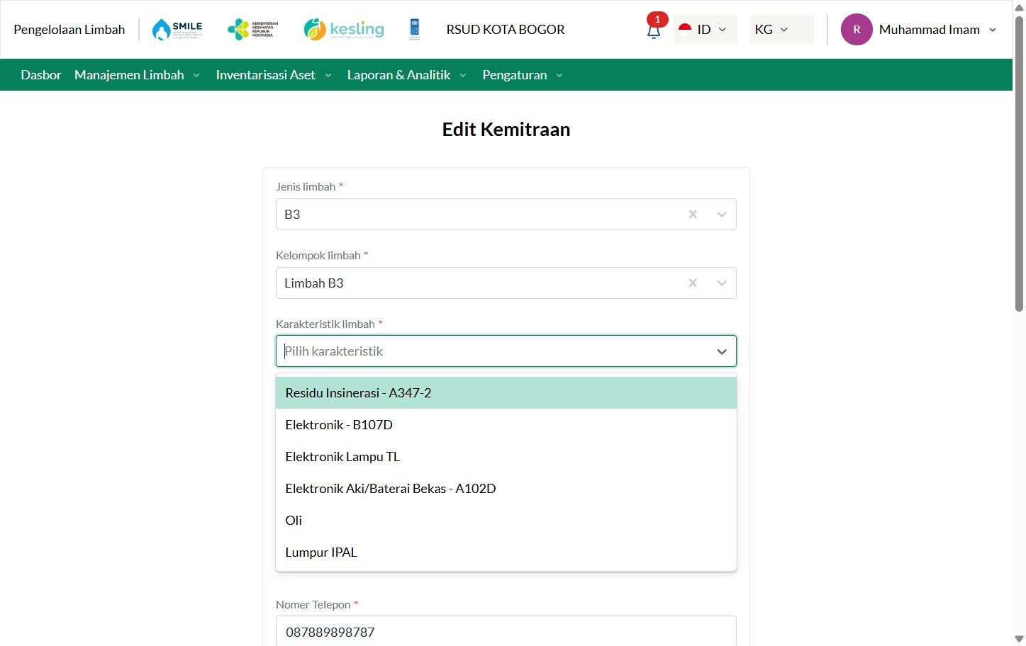Click the Kementerian Kesehatan logo
Viewport: 1026px width, 646px height.
pyautogui.click(x=252, y=29)
